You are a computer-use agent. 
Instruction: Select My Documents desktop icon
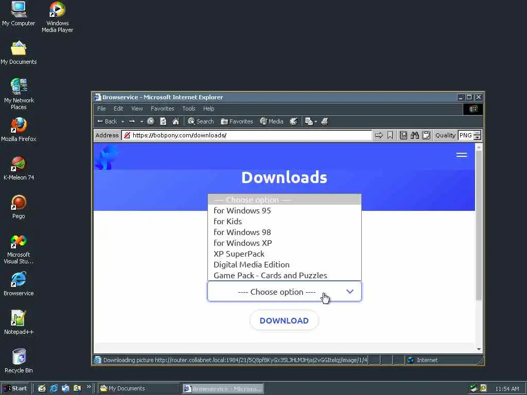coord(19,53)
